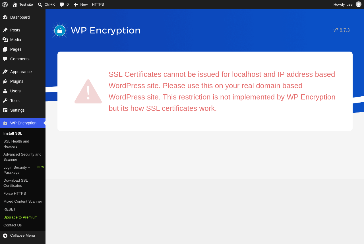Click the user avatar icon
Screen dimensions: 364x244
(x=359, y=4)
